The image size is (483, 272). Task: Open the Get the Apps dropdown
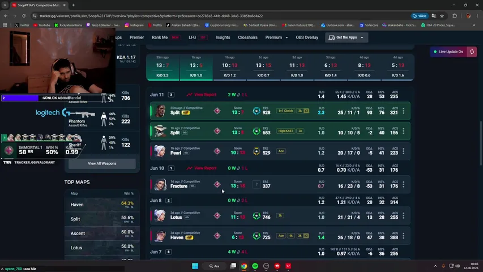[347, 37]
